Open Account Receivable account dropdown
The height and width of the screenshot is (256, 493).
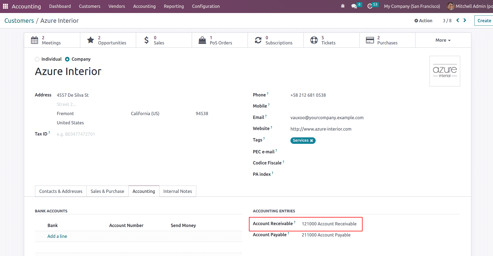click(x=329, y=224)
